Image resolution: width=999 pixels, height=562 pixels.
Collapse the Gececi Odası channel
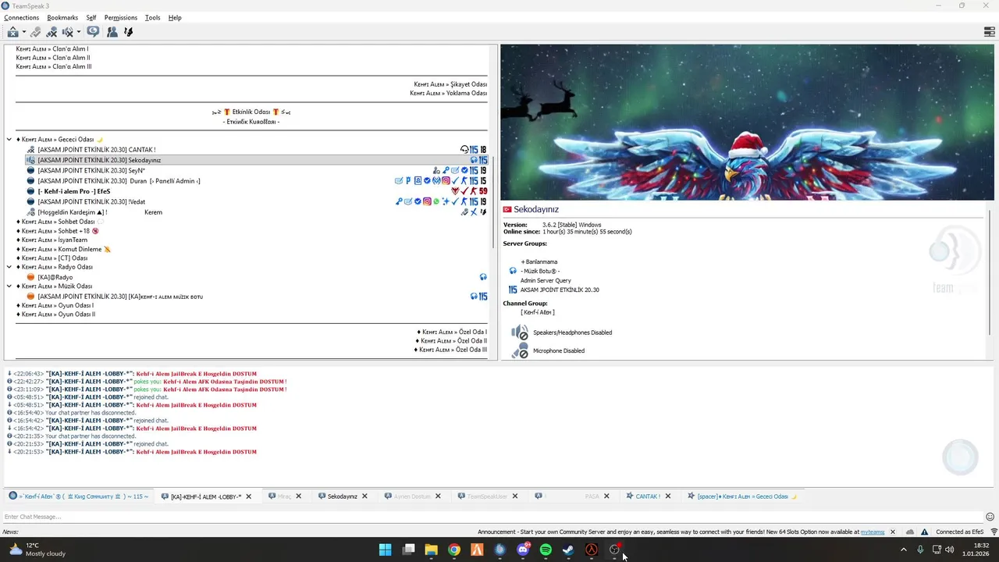click(9, 140)
